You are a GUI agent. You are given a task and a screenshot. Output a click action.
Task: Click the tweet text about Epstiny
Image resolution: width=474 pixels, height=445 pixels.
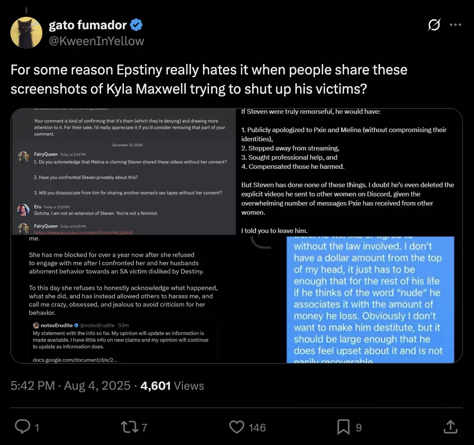pyautogui.click(x=209, y=79)
